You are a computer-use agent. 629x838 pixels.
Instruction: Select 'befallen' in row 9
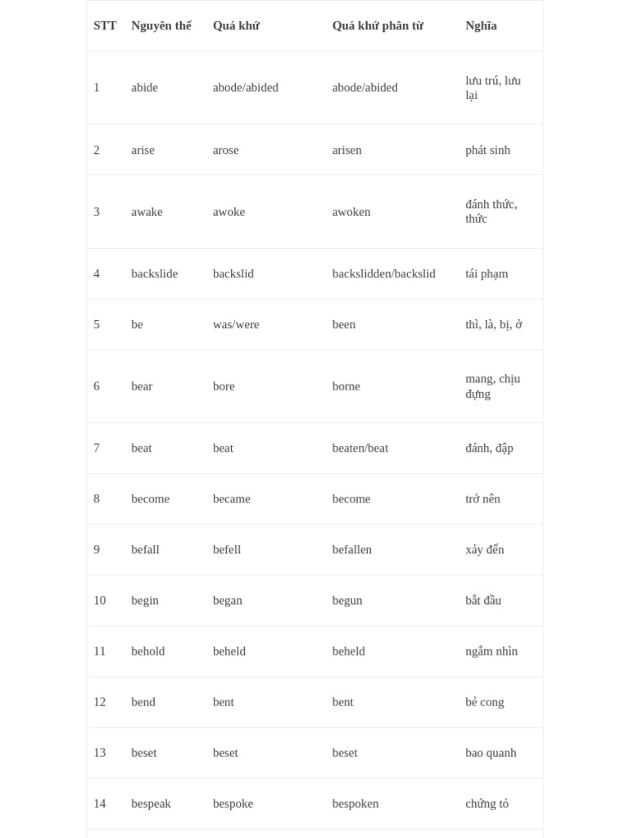pos(351,549)
